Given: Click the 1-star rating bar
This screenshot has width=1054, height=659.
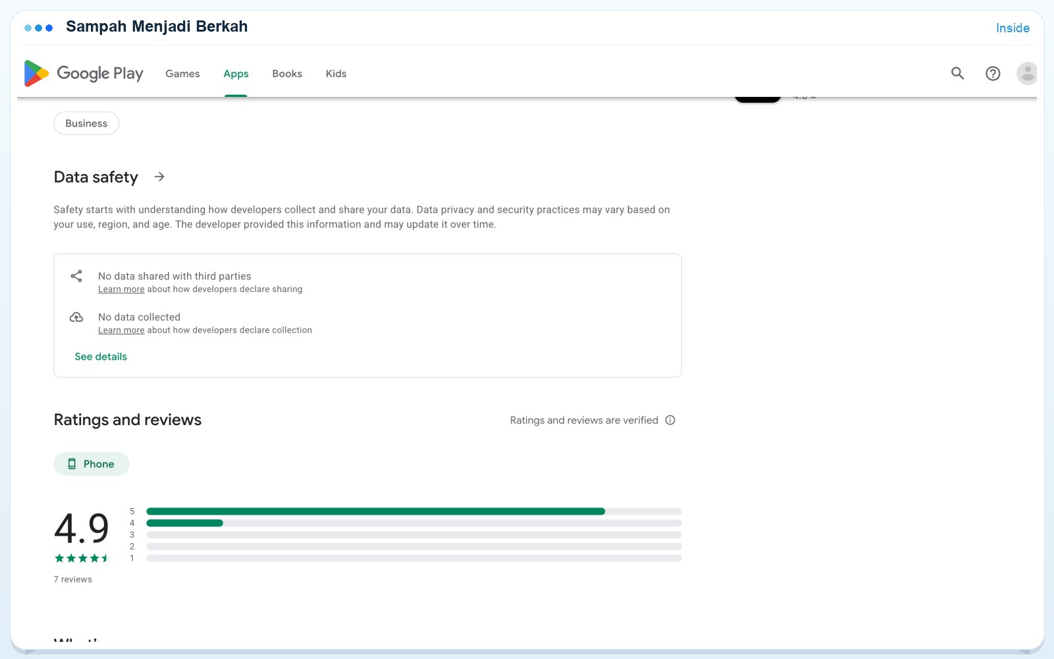Looking at the screenshot, I should [414, 558].
